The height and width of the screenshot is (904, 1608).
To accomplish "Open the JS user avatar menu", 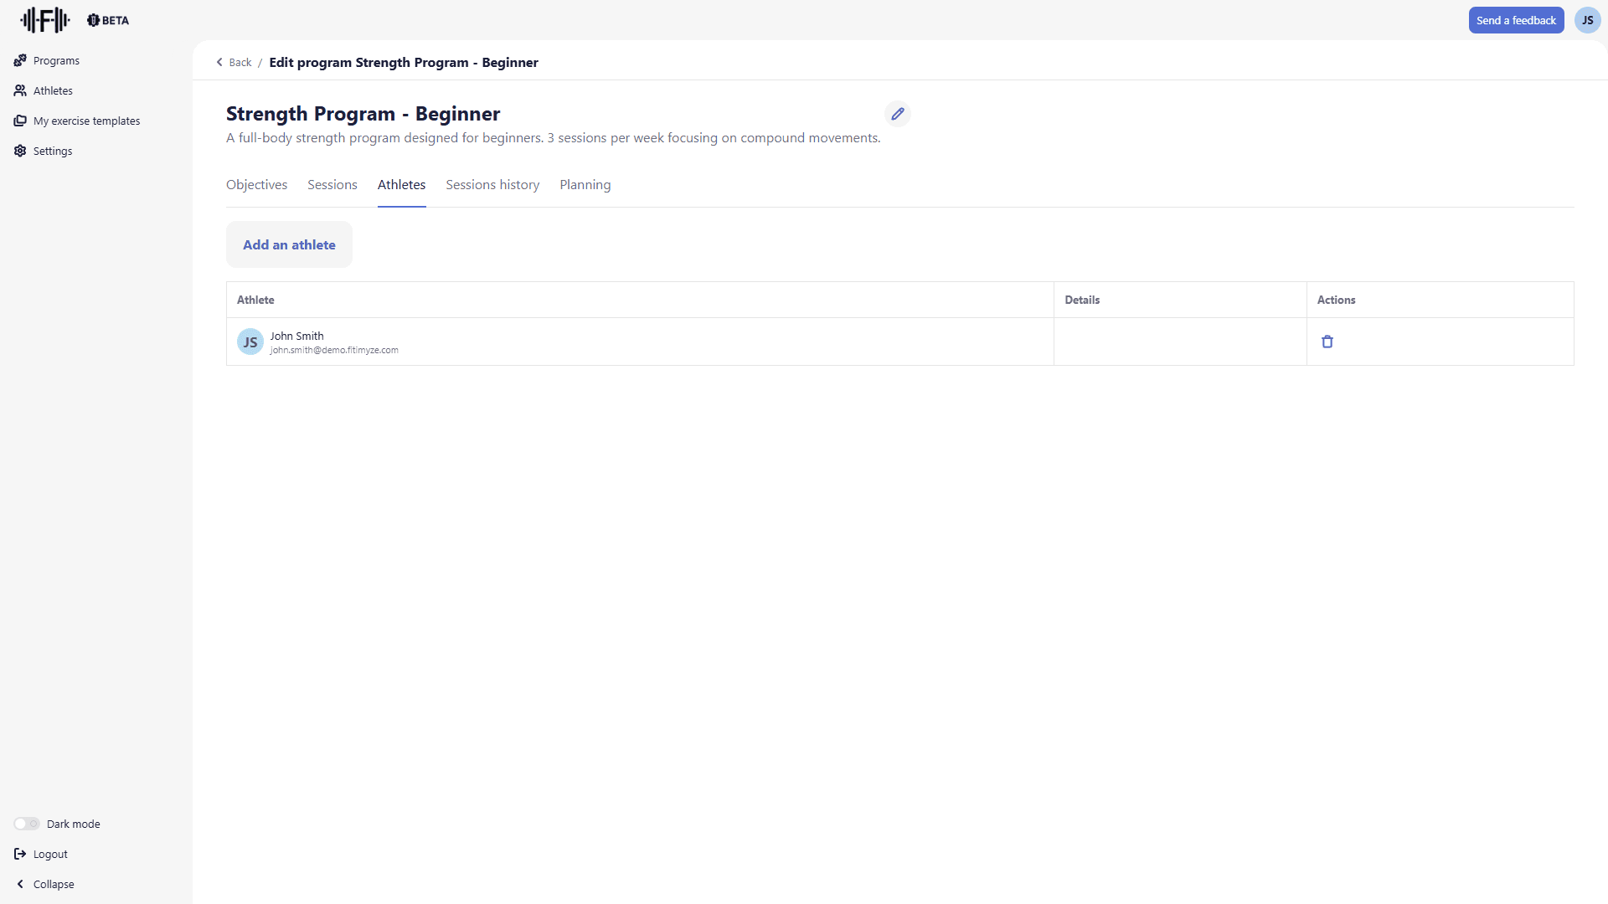I will 1587,20.
